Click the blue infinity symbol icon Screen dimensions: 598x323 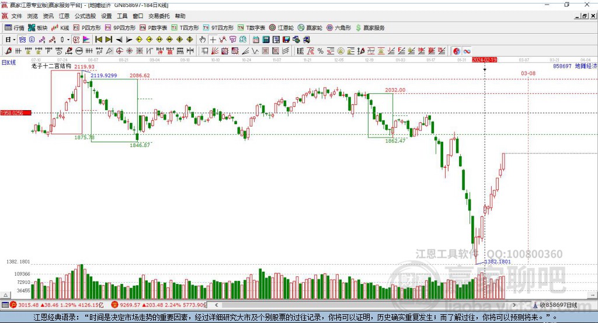pos(467,51)
